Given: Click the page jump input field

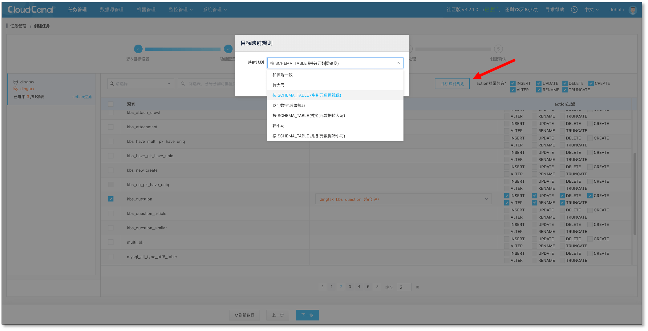Looking at the screenshot, I should [x=404, y=287].
